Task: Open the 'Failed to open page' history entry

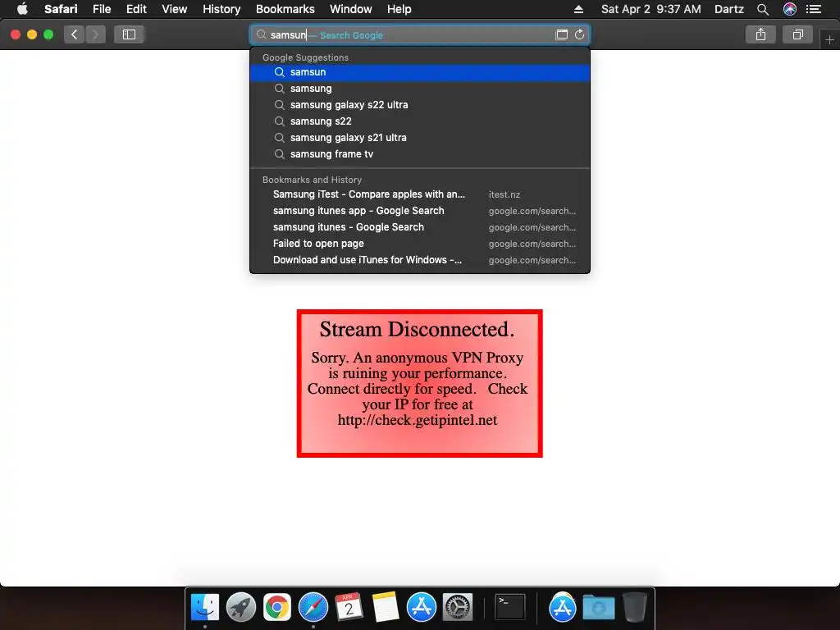Action: tap(420, 244)
